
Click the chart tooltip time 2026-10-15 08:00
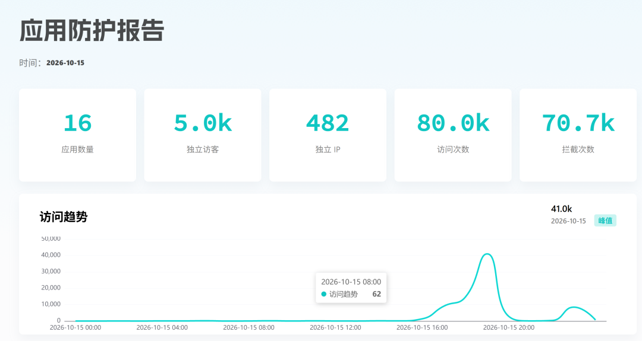[351, 282]
